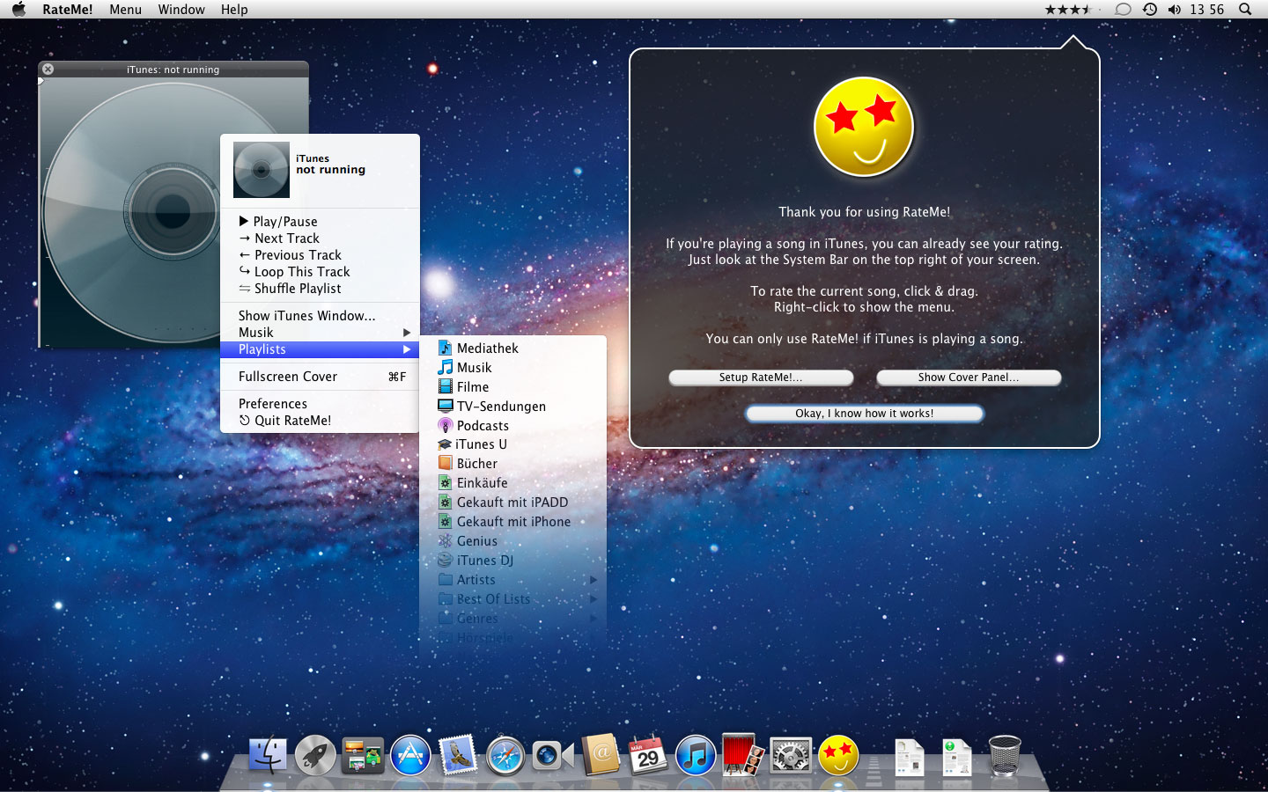
Task: Choose the iTunes DJ playlist icon
Action: pyautogui.click(x=446, y=561)
